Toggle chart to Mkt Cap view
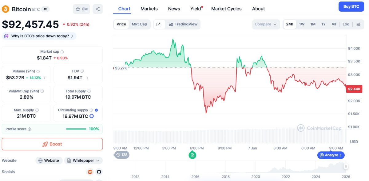Image resolution: width=369 pixels, height=181 pixels. [139, 24]
